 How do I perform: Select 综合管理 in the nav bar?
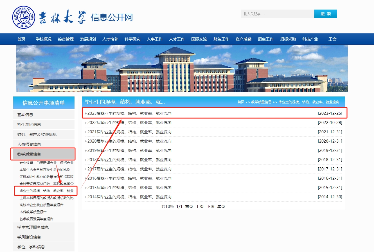pos(66,39)
